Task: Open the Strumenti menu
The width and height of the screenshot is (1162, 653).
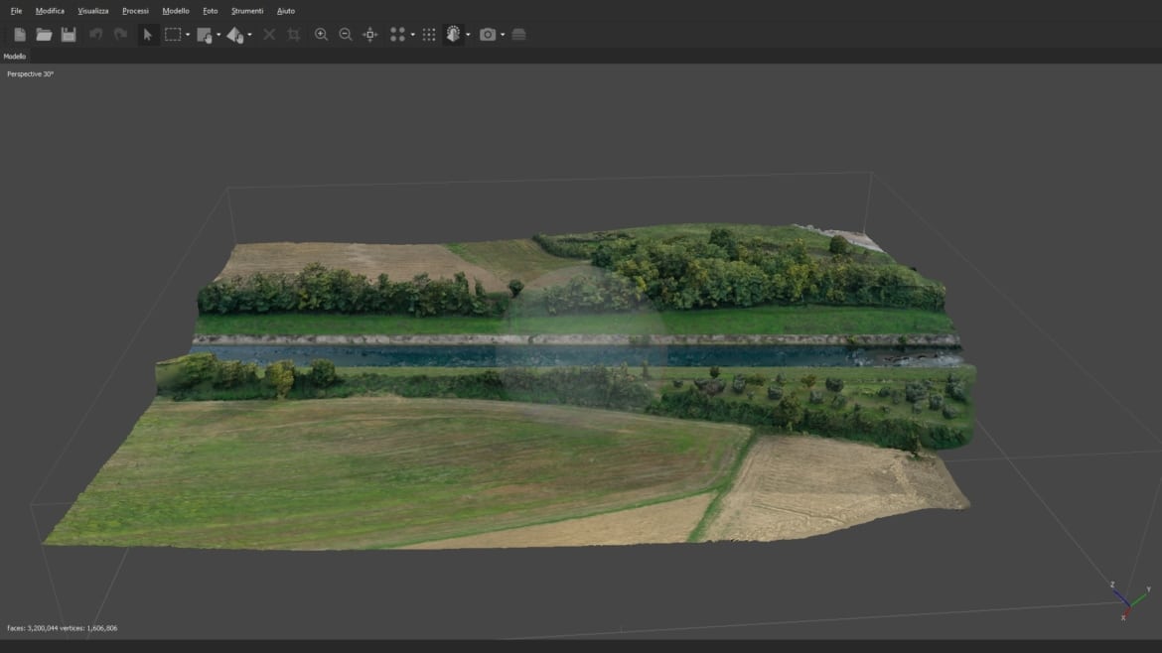Action: click(x=247, y=11)
